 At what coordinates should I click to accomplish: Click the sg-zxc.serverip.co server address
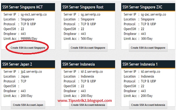point(153,15)
